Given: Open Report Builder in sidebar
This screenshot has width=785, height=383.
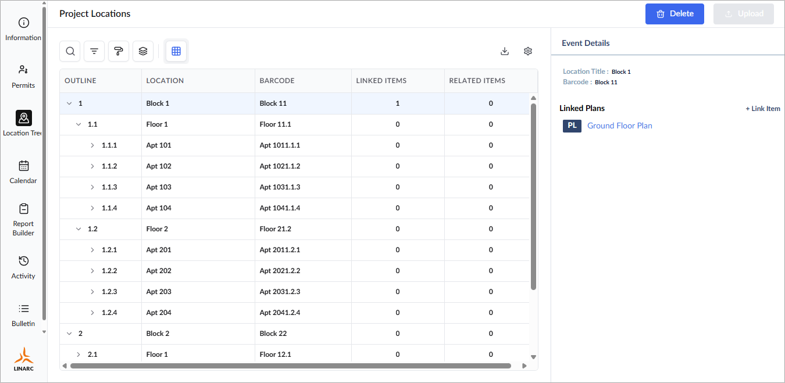Looking at the screenshot, I should click(x=23, y=219).
